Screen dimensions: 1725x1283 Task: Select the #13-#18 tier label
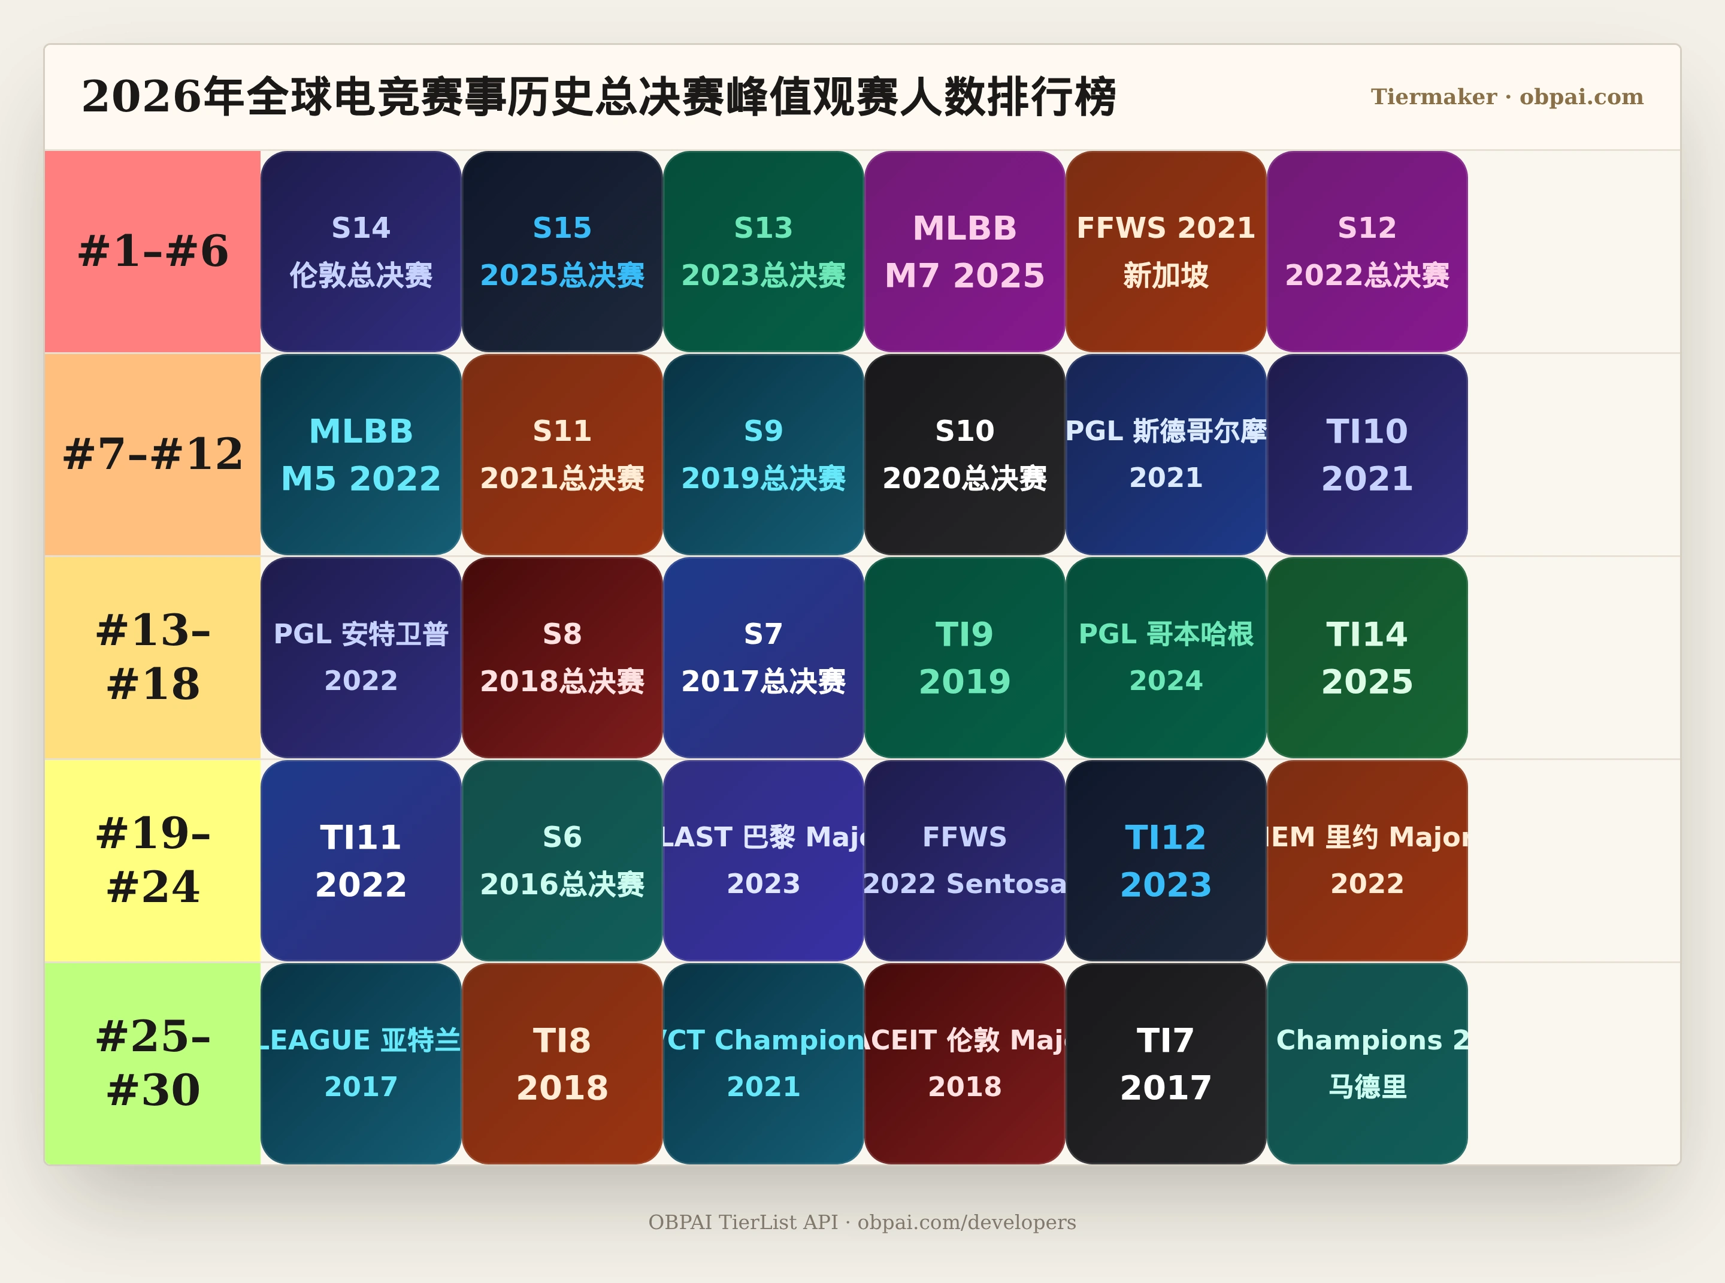point(153,658)
